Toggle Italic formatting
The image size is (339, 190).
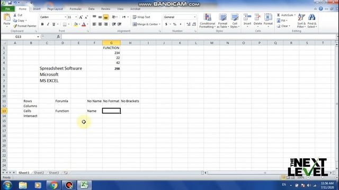point(48,24)
